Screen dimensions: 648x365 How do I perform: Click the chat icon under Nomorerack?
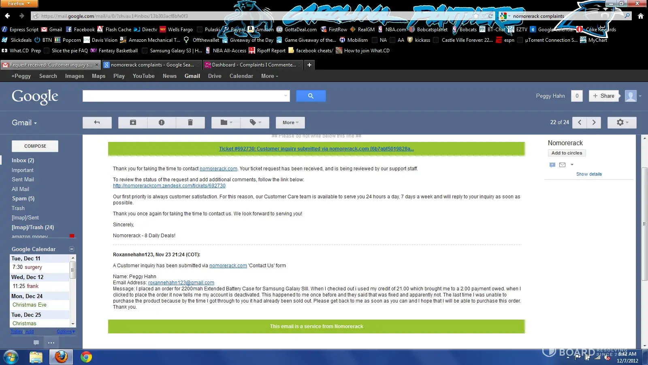pos(552,165)
